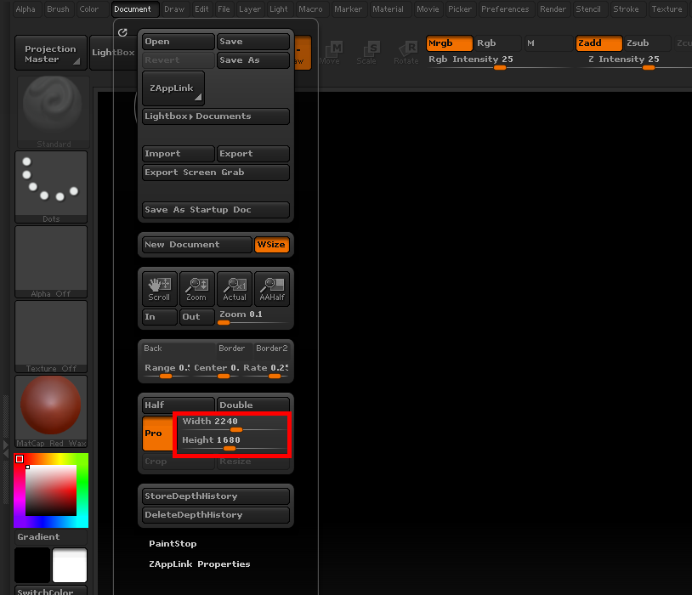Click the Export button
The width and height of the screenshot is (692, 595).
(x=253, y=154)
